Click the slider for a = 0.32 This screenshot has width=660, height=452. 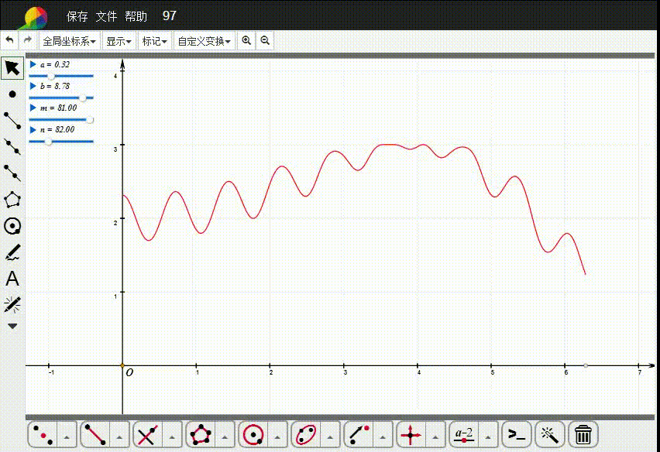point(61,76)
